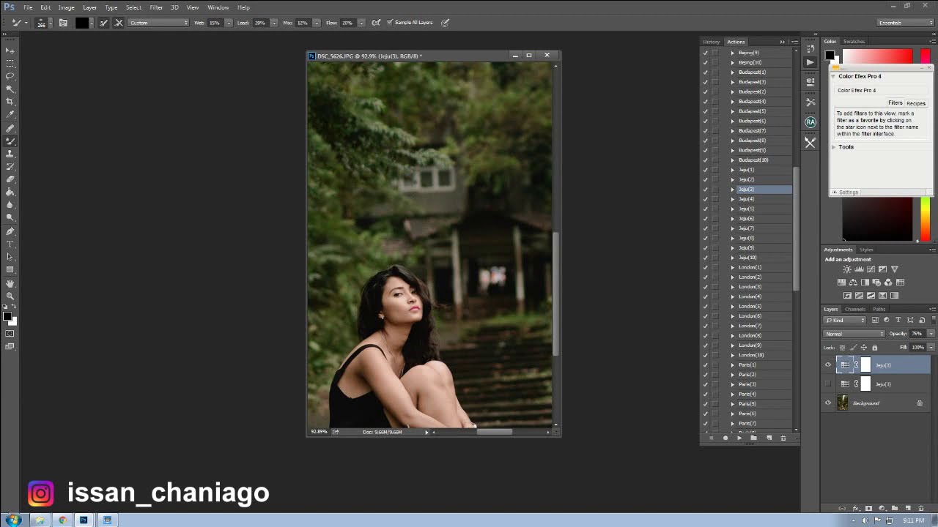Open the Filter menu
Viewport: 938px width, 527px height.
(x=156, y=7)
